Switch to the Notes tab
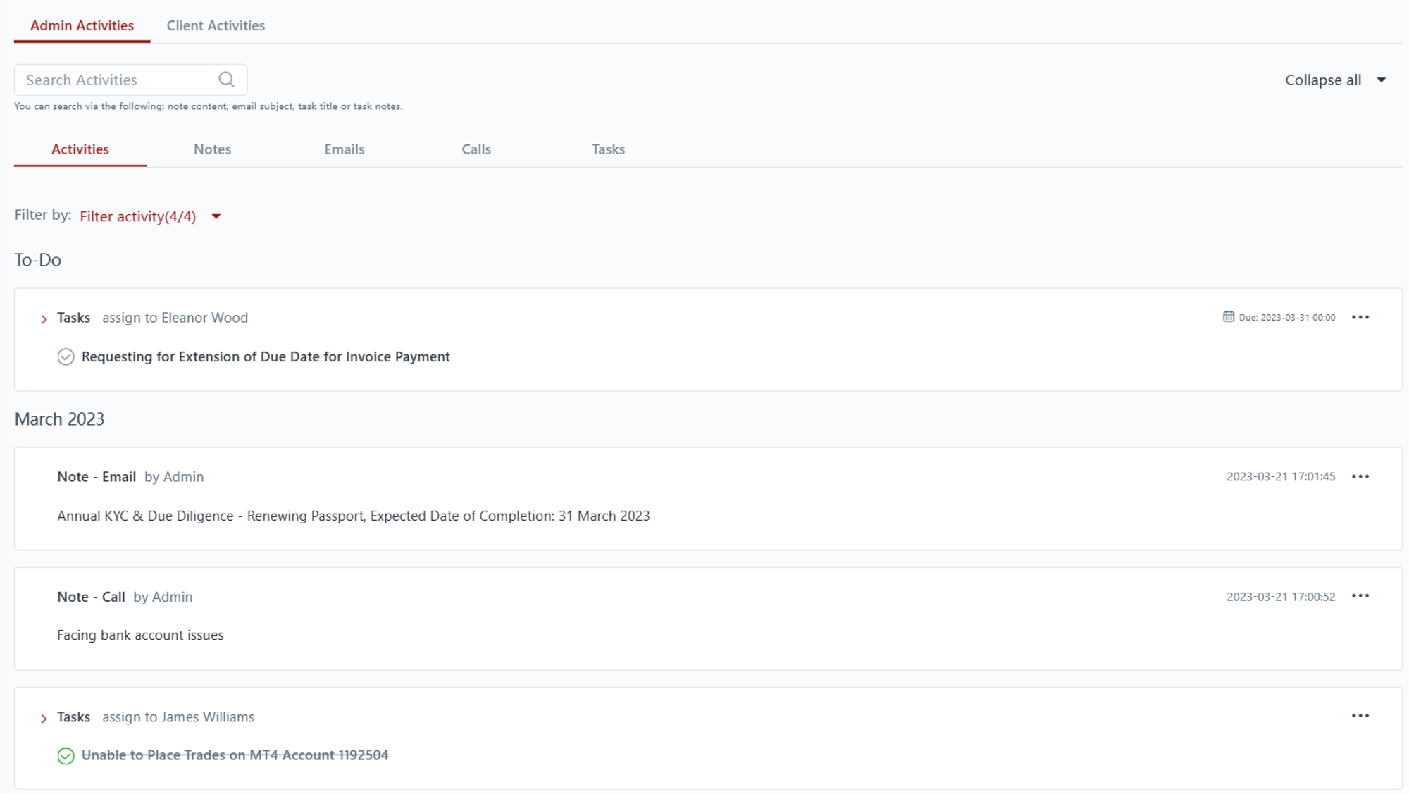1409x794 pixels. click(212, 149)
